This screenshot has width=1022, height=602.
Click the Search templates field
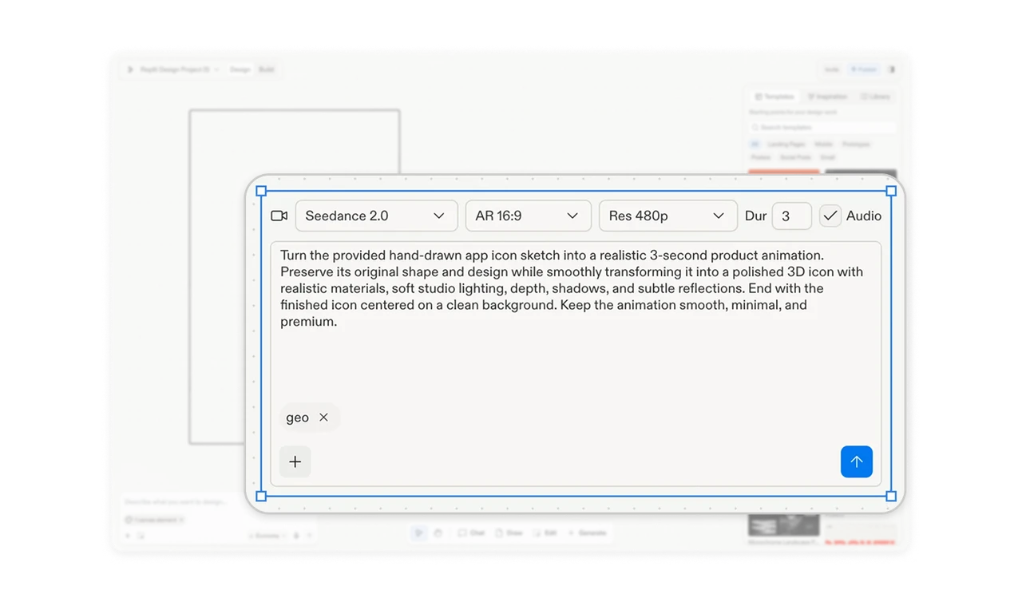click(822, 127)
